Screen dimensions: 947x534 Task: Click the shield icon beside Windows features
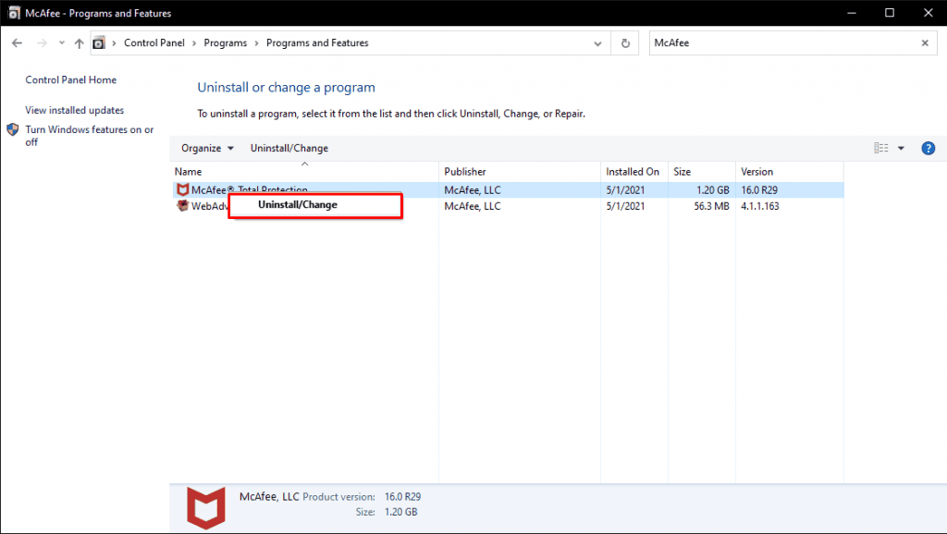(x=13, y=129)
